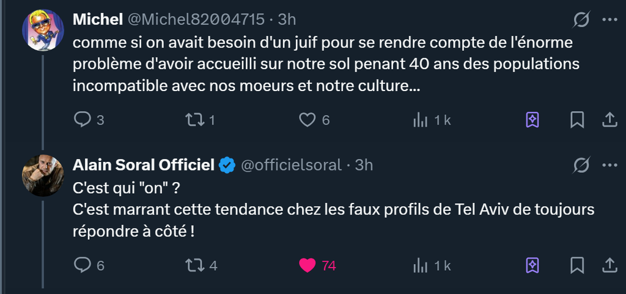
Task: Bookmark Michel's post
Action: pos(576,120)
